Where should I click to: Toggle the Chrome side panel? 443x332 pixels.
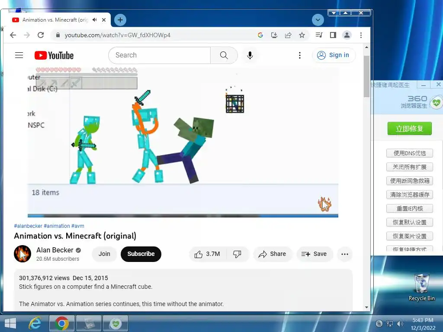point(333,35)
